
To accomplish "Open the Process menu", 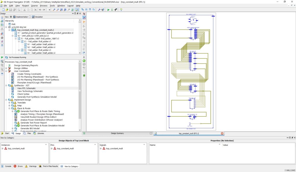I will click(44, 5).
